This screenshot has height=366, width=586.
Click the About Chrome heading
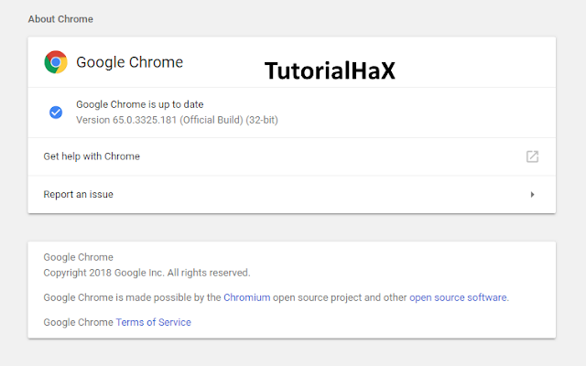click(x=60, y=19)
